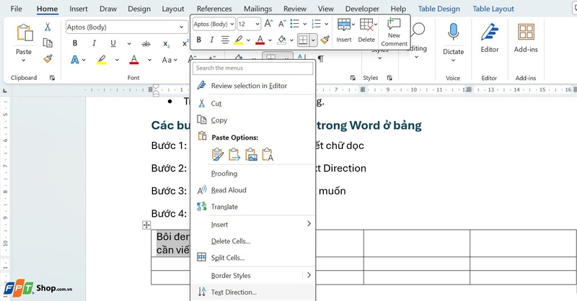Switch to the References tab

[x=214, y=9]
